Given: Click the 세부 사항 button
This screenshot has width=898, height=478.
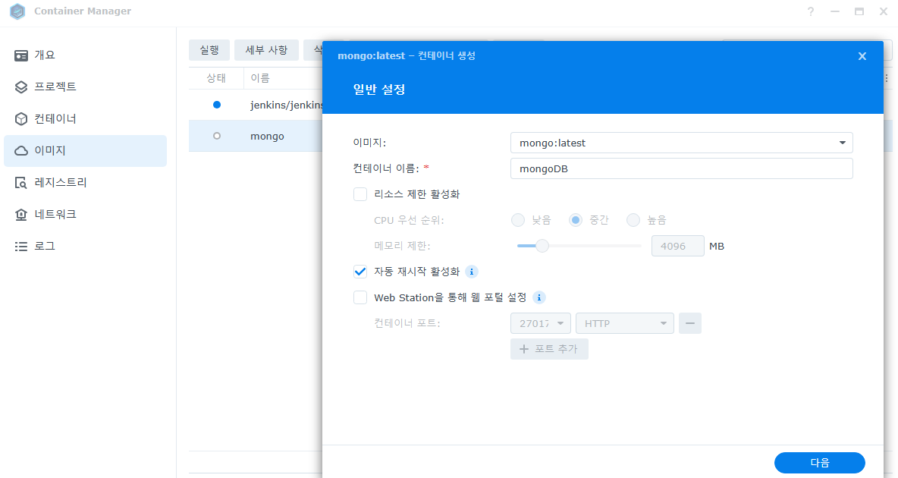Looking at the screenshot, I should (x=266, y=50).
